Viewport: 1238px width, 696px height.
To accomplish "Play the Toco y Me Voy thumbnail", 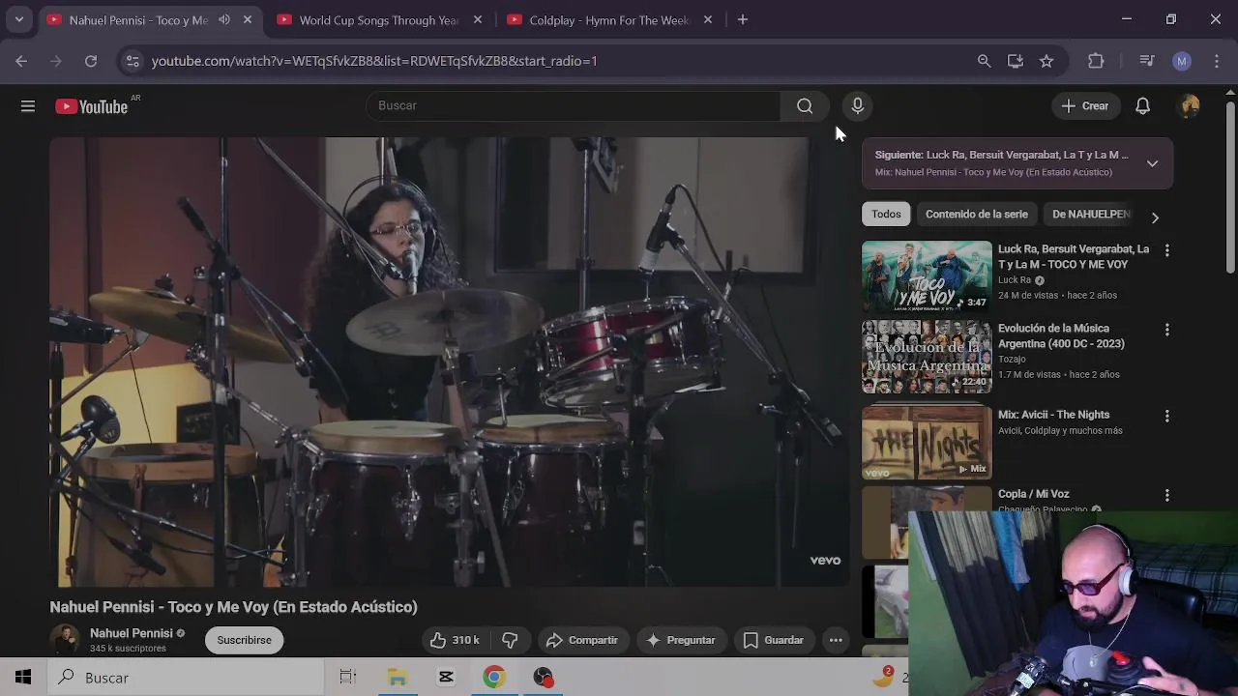I will [927, 276].
